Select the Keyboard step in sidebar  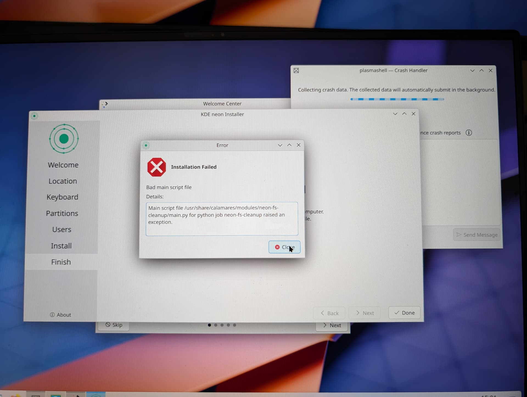pyautogui.click(x=62, y=197)
